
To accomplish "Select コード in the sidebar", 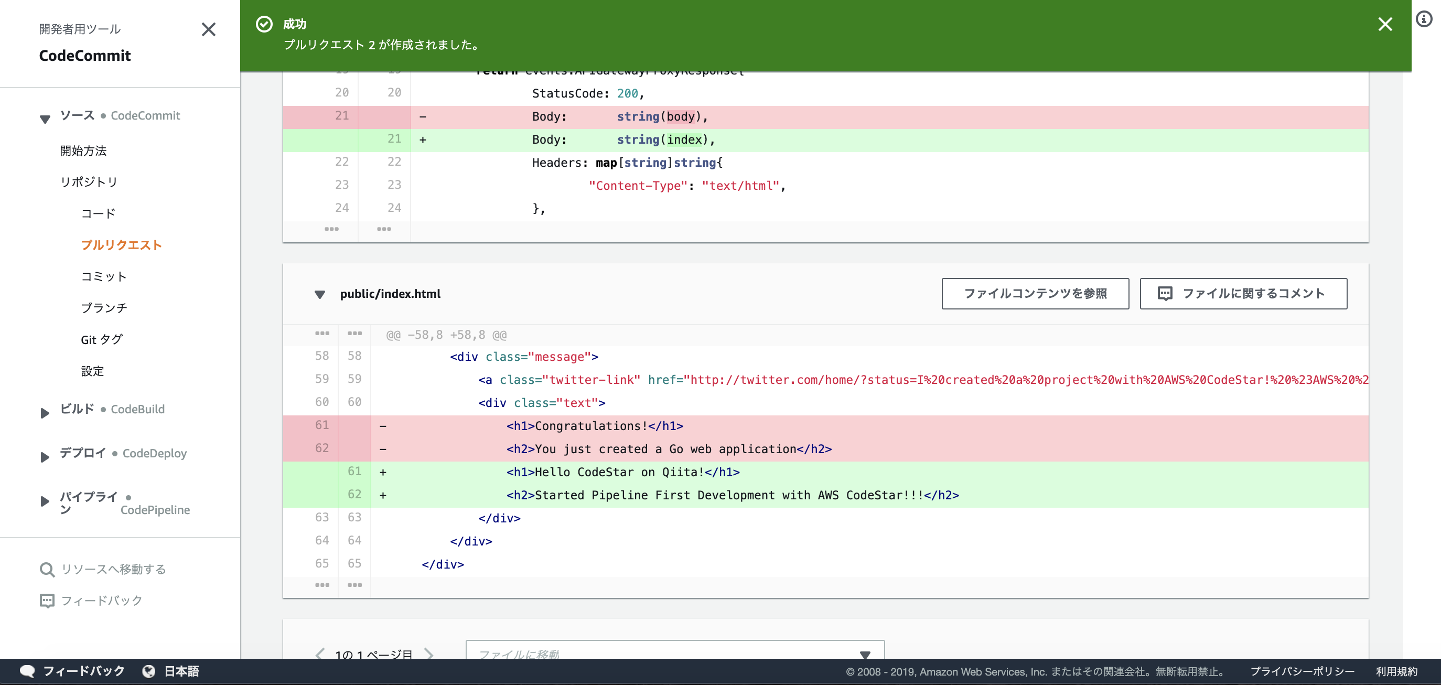I will 99,213.
